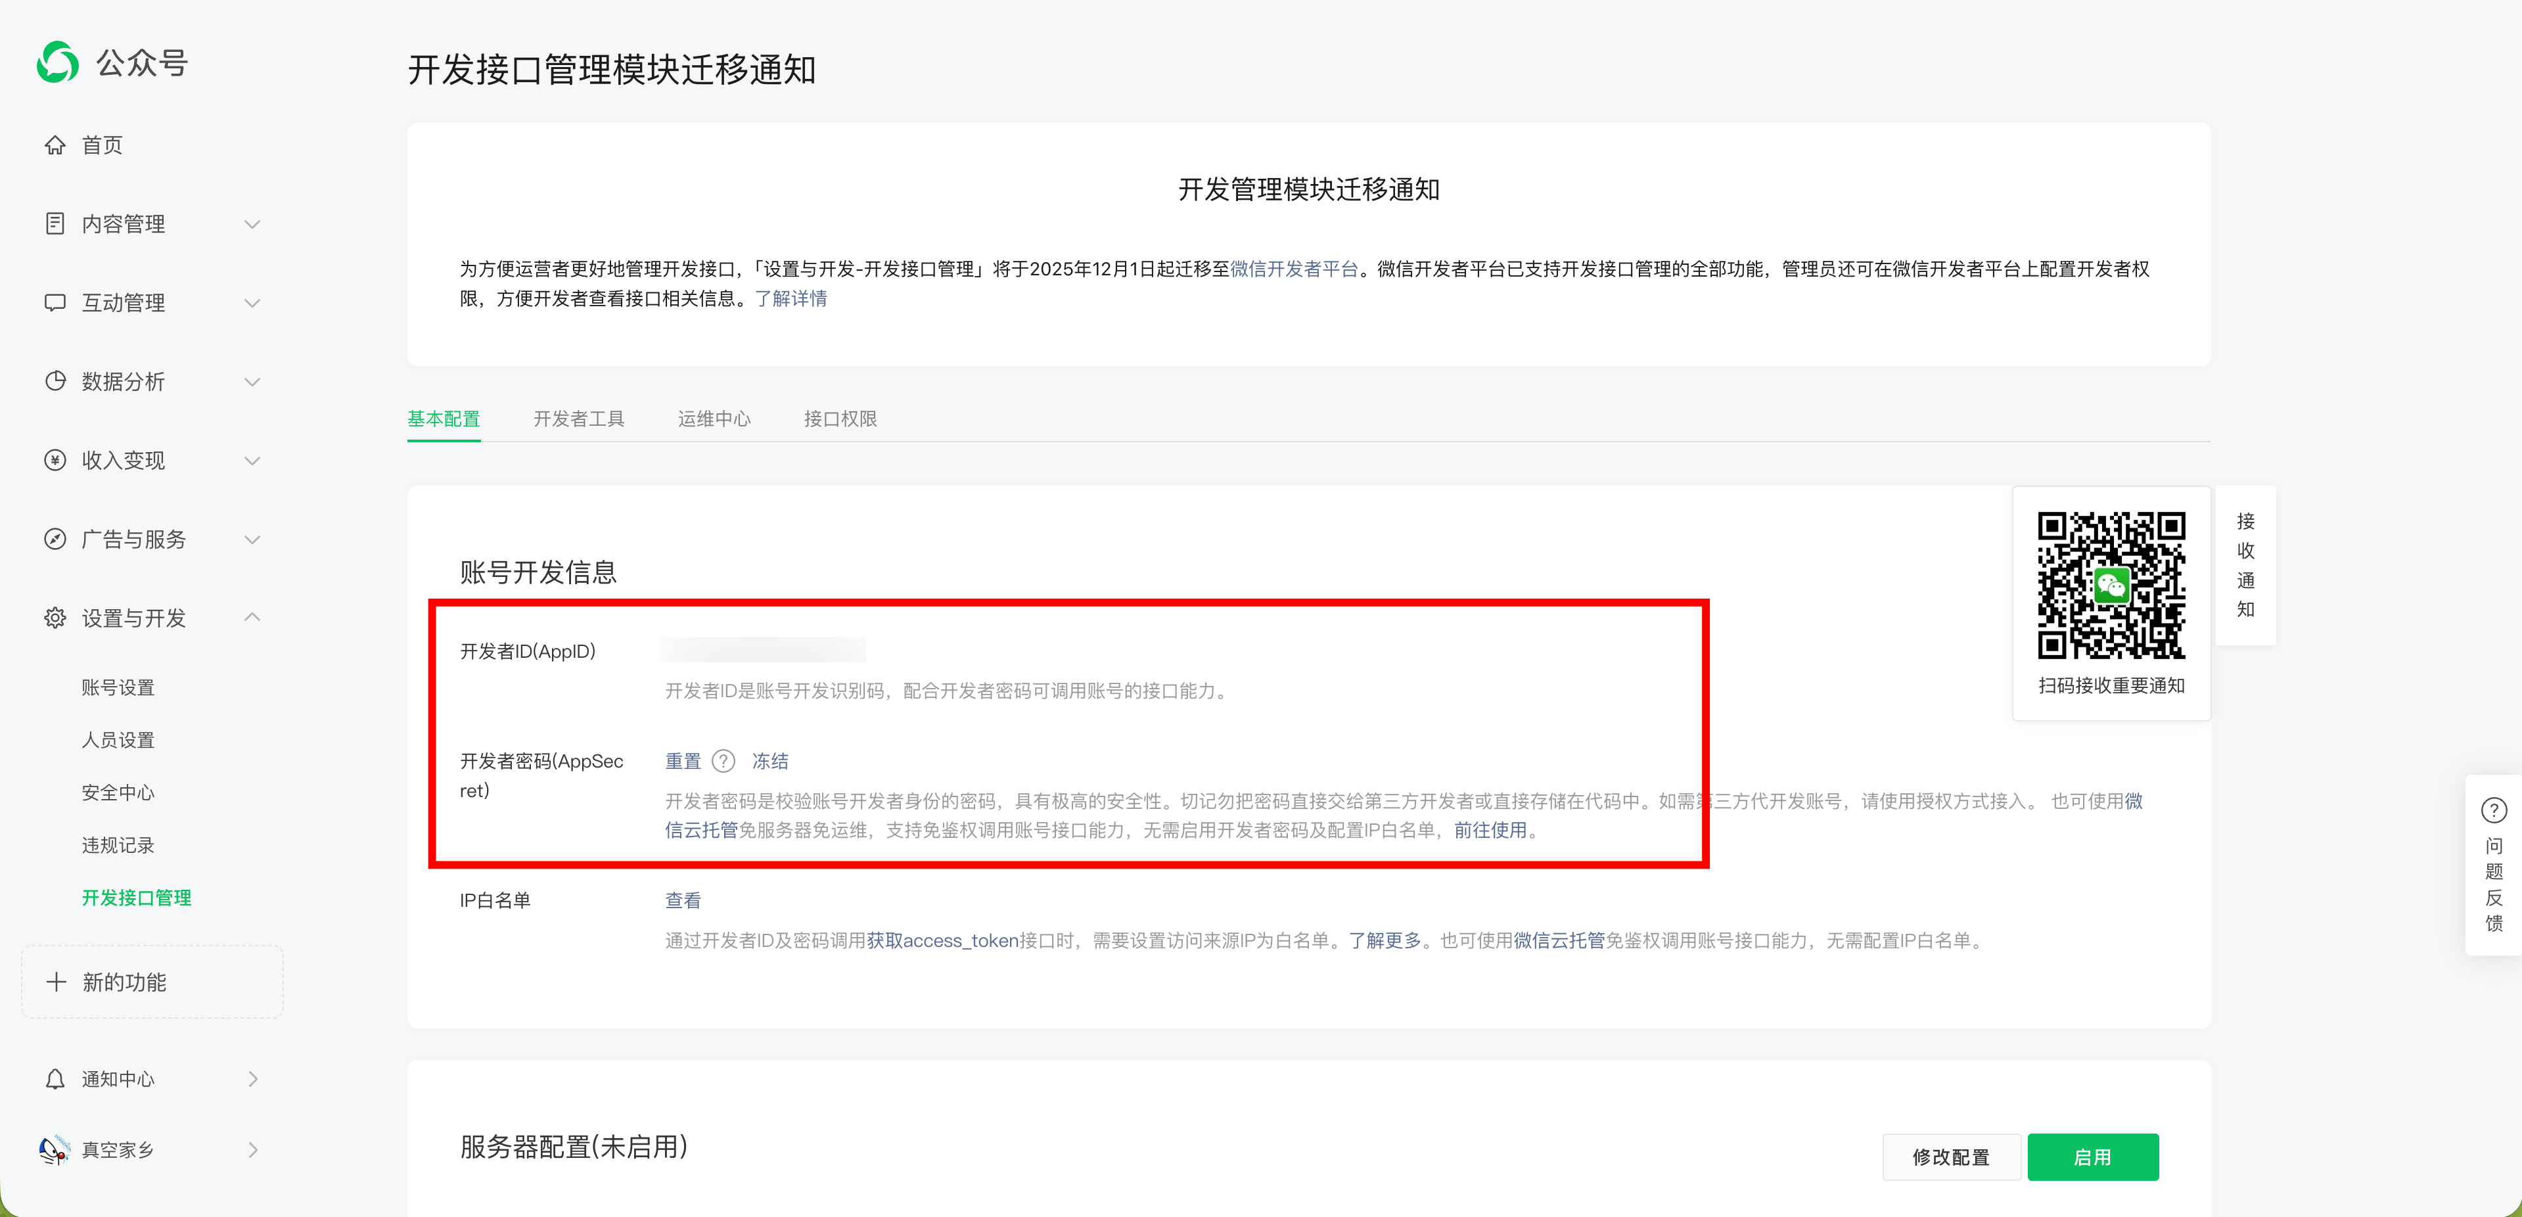Click the 通知中心 bell icon
The height and width of the screenshot is (1217, 2522).
click(55, 1079)
